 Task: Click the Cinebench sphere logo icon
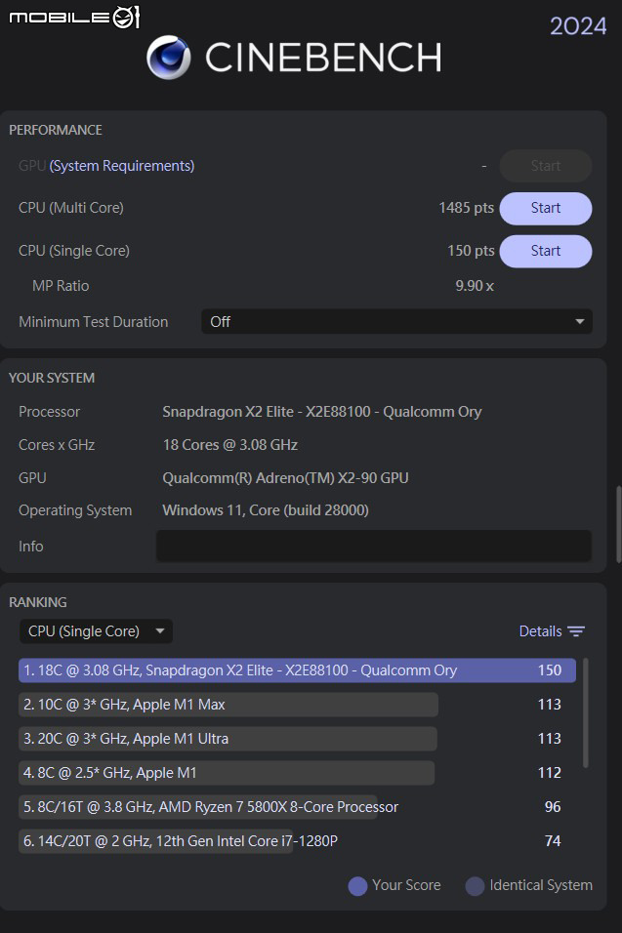pos(169,58)
